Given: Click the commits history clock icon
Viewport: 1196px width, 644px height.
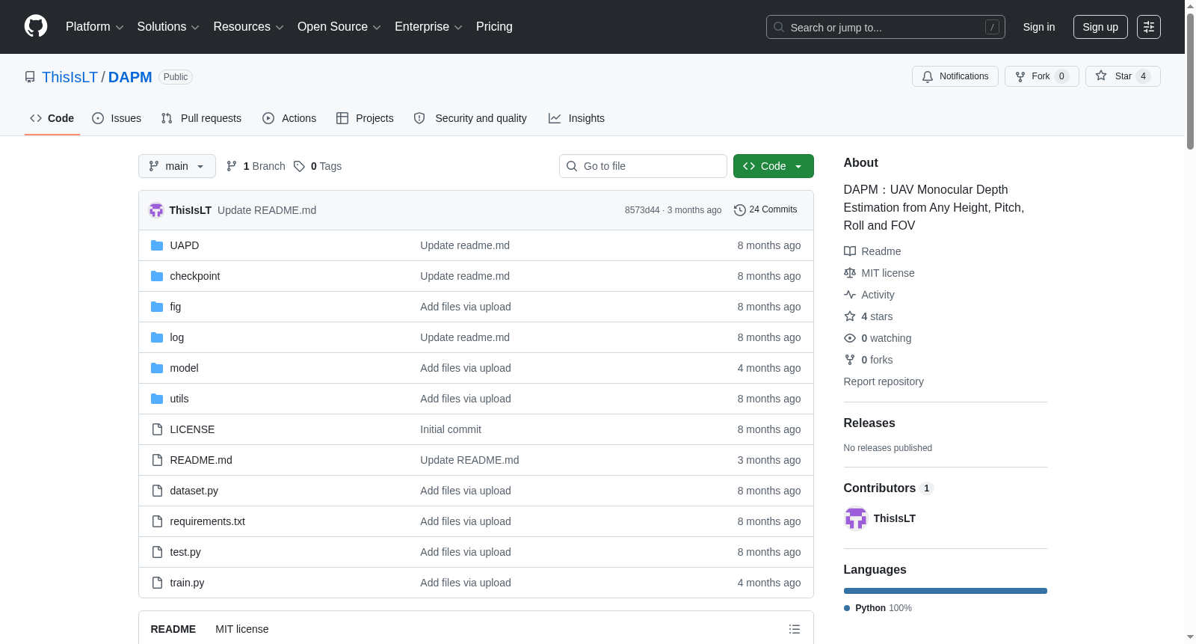Looking at the screenshot, I should click(x=740, y=210).
